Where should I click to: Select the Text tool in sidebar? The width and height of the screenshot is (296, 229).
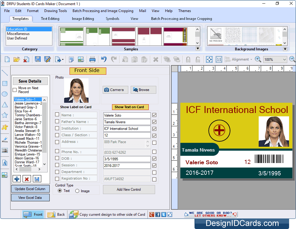pos(5,163)
